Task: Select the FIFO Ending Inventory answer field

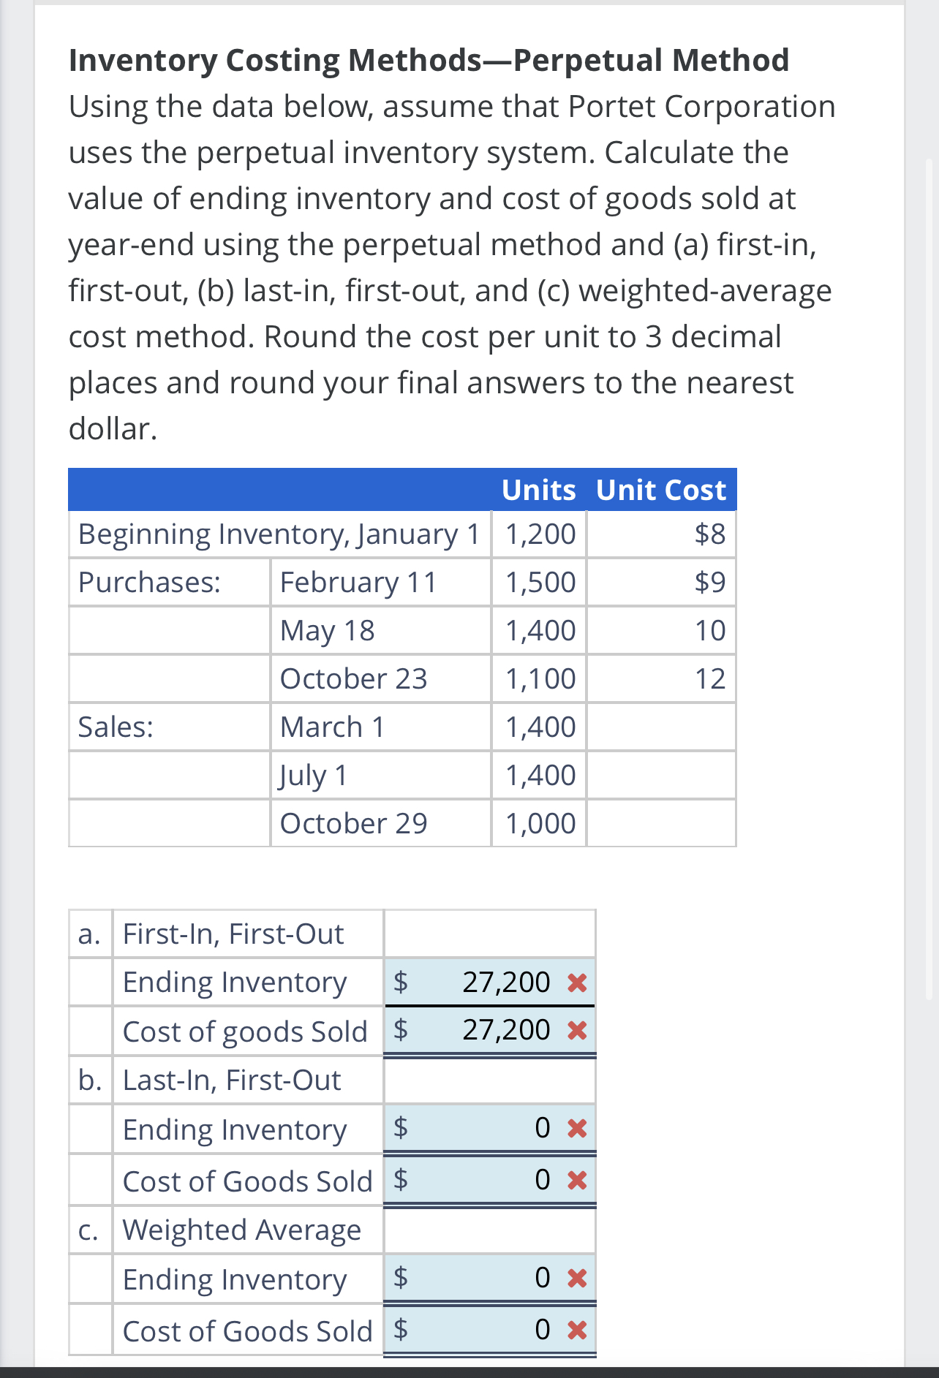Action: (x=490, y=983)
